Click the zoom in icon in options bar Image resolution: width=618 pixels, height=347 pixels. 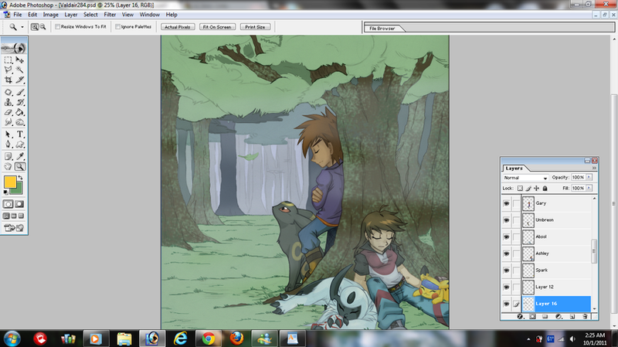pyautogui.click(x=35, y=27)
